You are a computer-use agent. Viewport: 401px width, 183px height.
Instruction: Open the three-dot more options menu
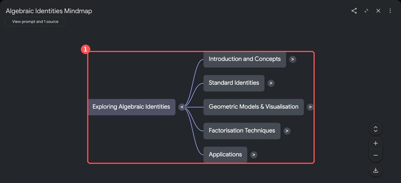pos(390,11)
